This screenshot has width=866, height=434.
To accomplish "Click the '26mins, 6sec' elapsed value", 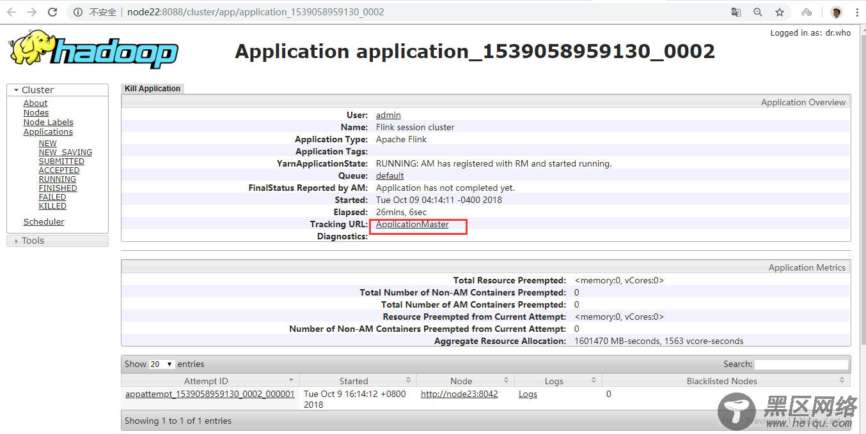I will coord(401,213).
